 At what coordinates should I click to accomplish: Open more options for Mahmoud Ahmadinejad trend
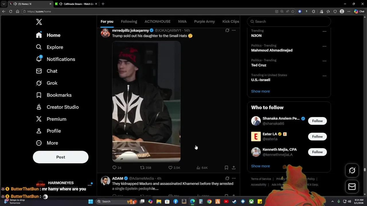point(324,46)
